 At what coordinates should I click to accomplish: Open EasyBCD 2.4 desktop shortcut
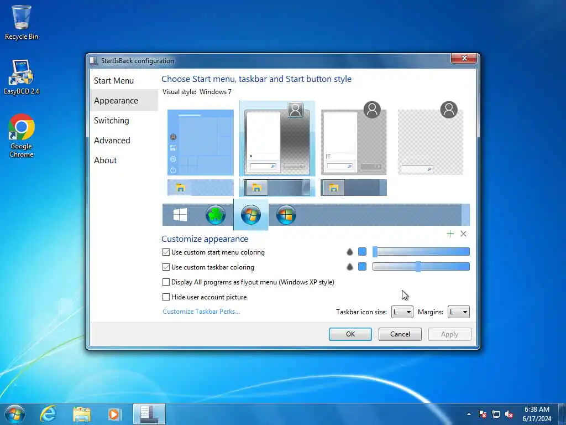22,77
